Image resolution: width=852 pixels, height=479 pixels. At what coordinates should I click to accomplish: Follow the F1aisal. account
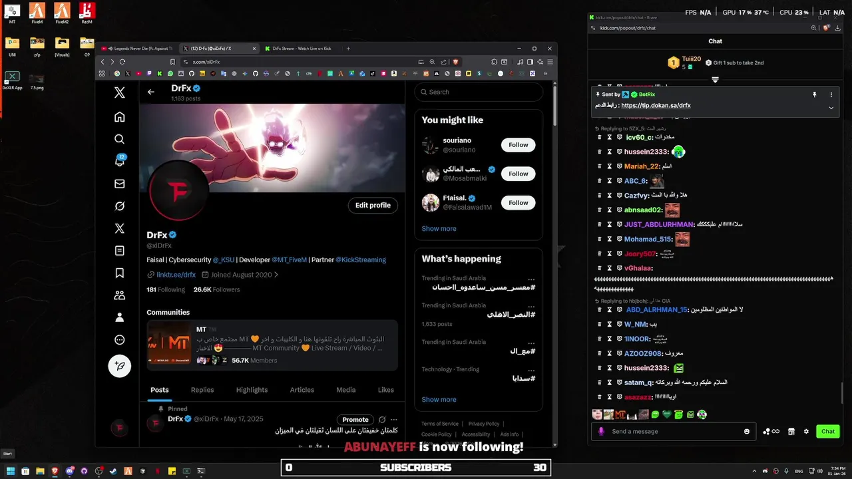(x=519, y=203)
